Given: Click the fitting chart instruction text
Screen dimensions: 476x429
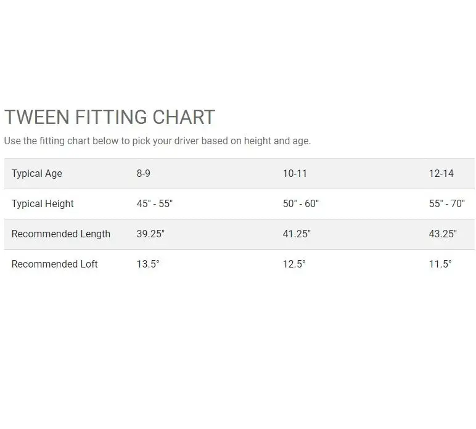Looking at the screenshot, I should point(157,141).
